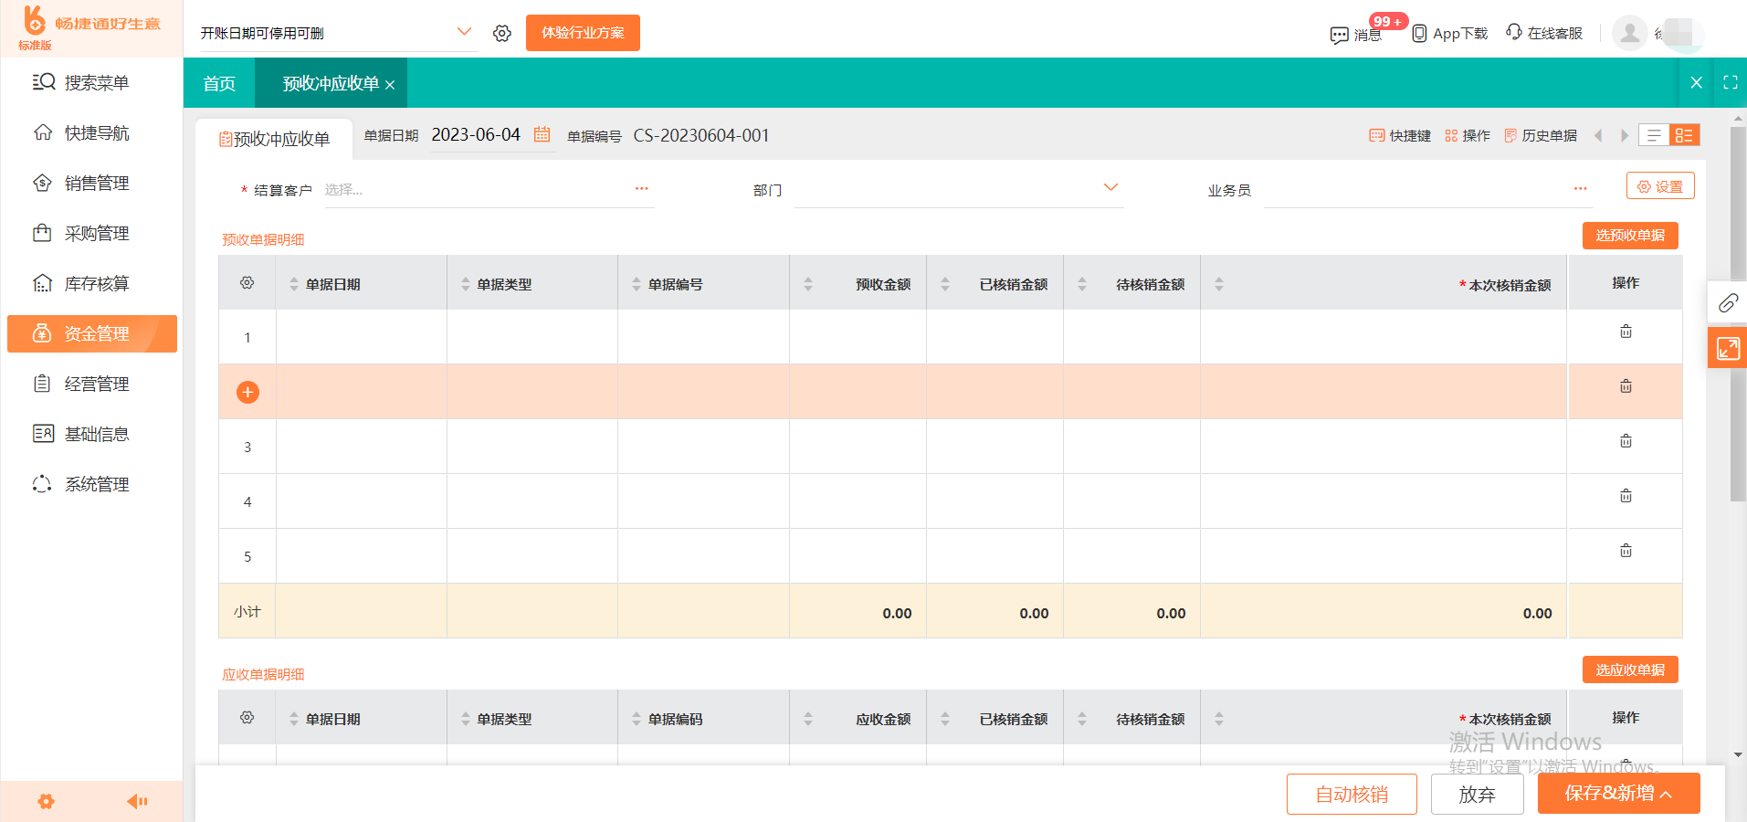1747x822 pixels.
Task: Click the 消息 message notification icon
Action: click(1340, 35)
